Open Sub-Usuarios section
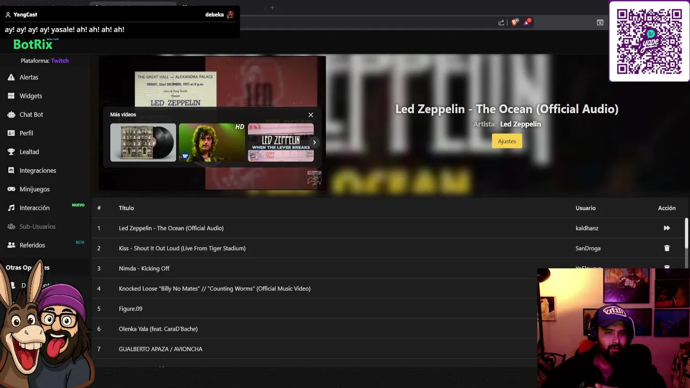This screenshot has height=388, width=690. pos(38,226)
